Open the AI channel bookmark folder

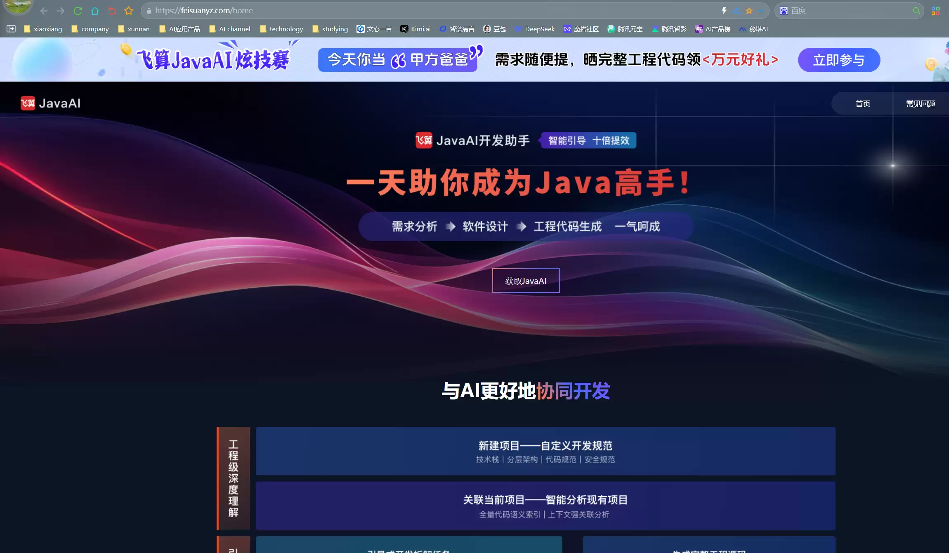click(230, 29)
